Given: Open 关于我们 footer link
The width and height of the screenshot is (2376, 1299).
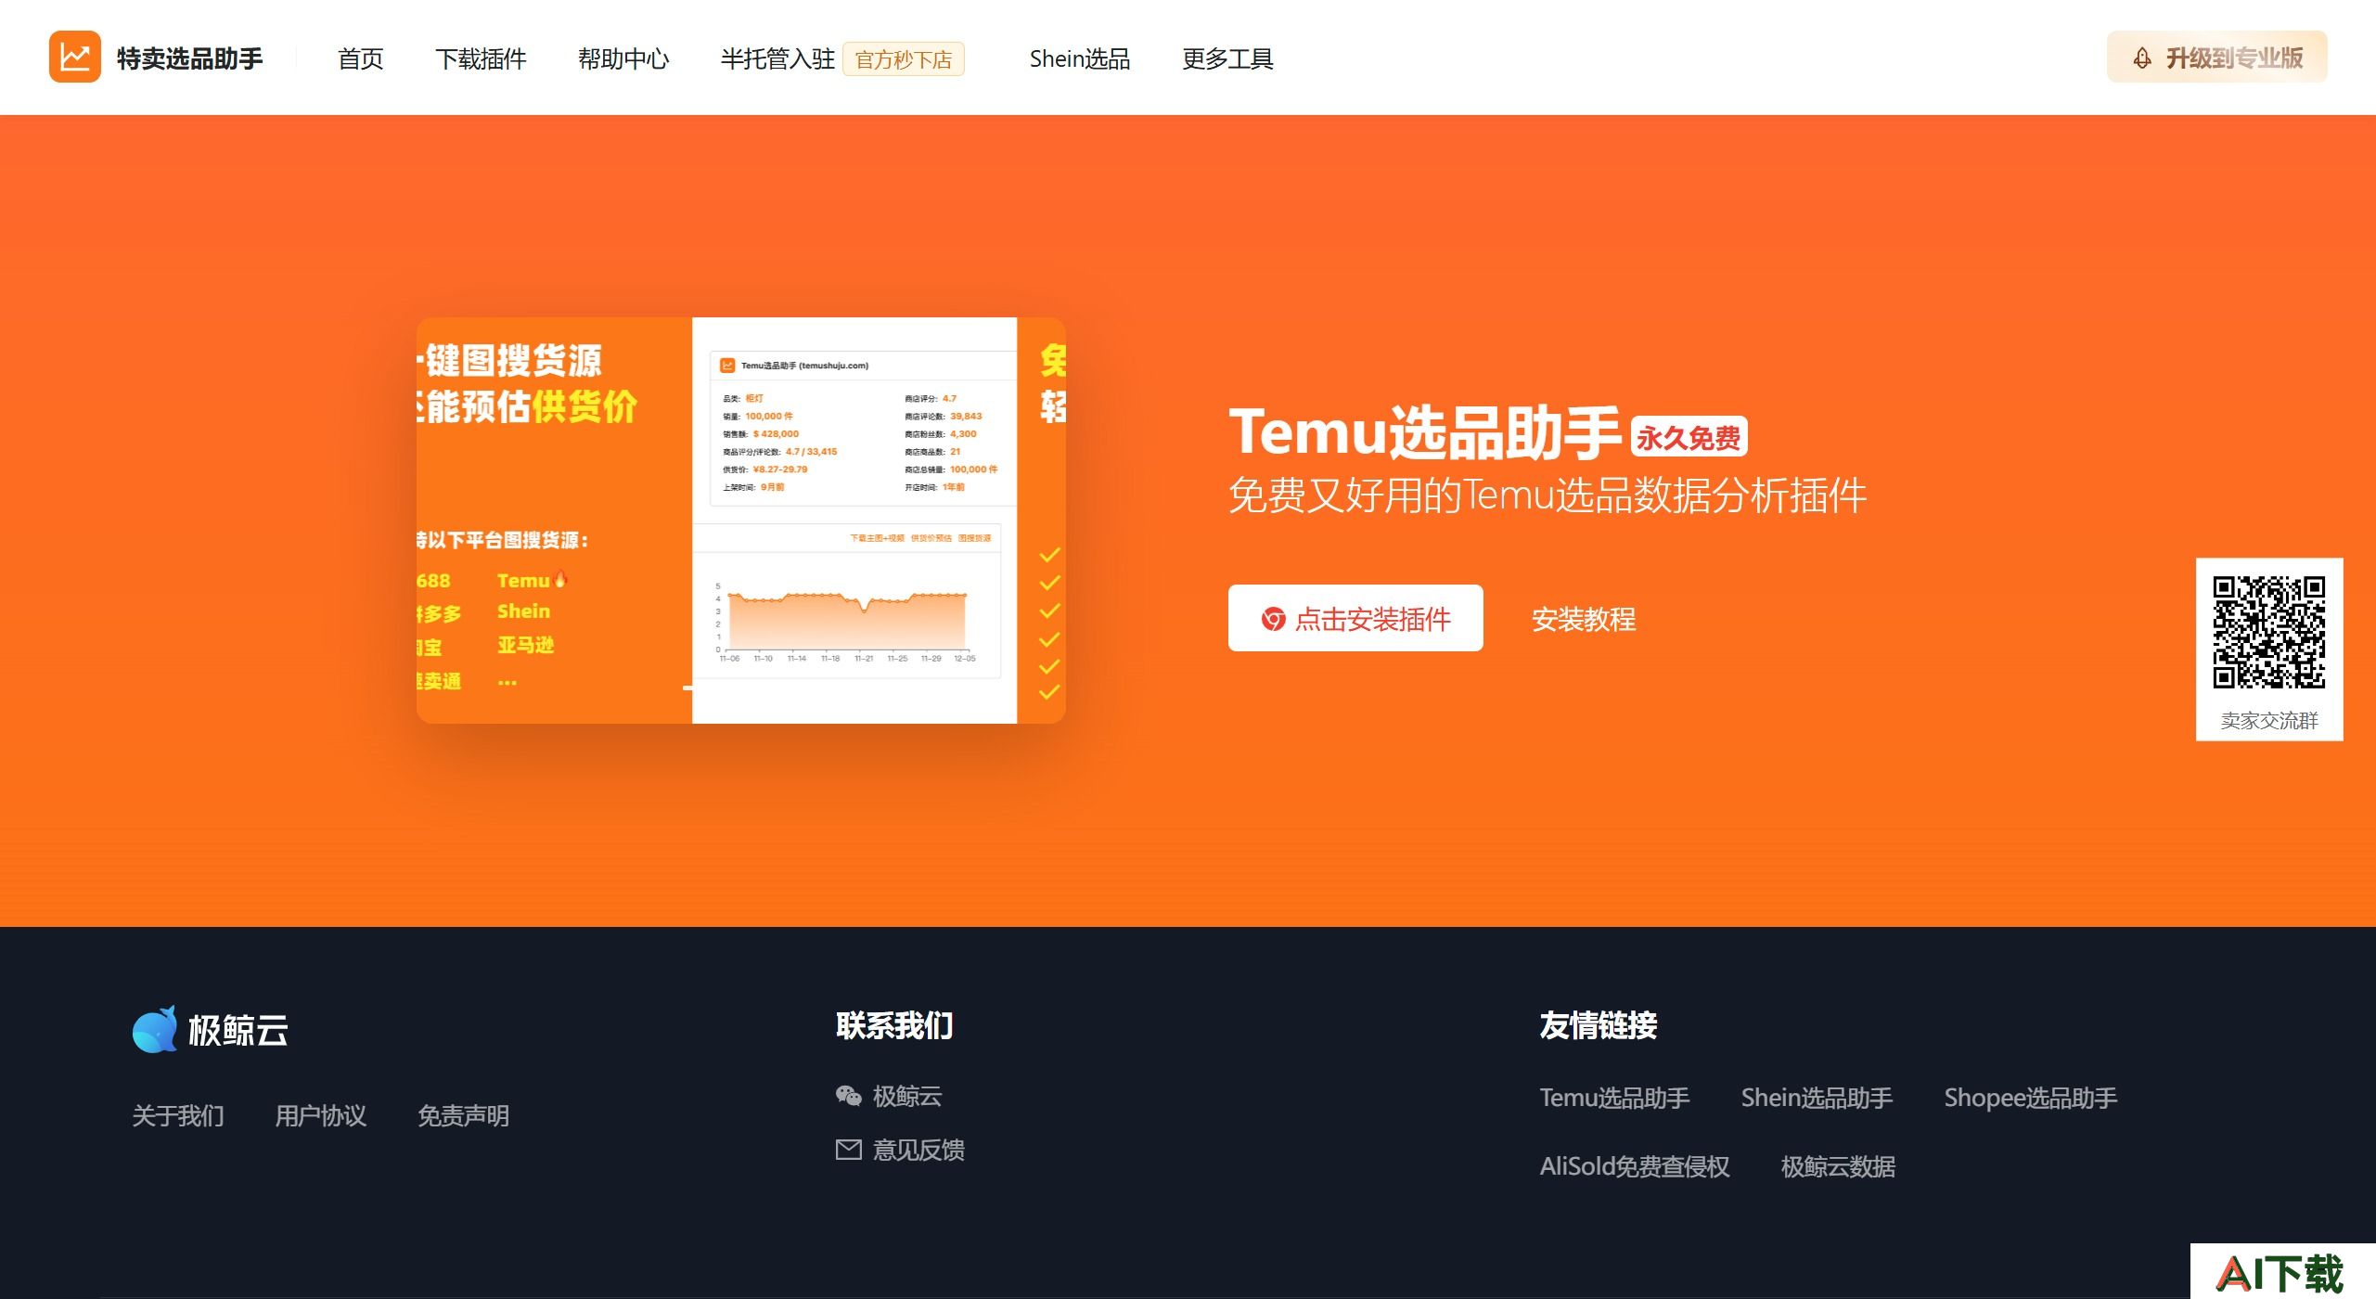Looking at the screenshot, I should click(178, 1115).
